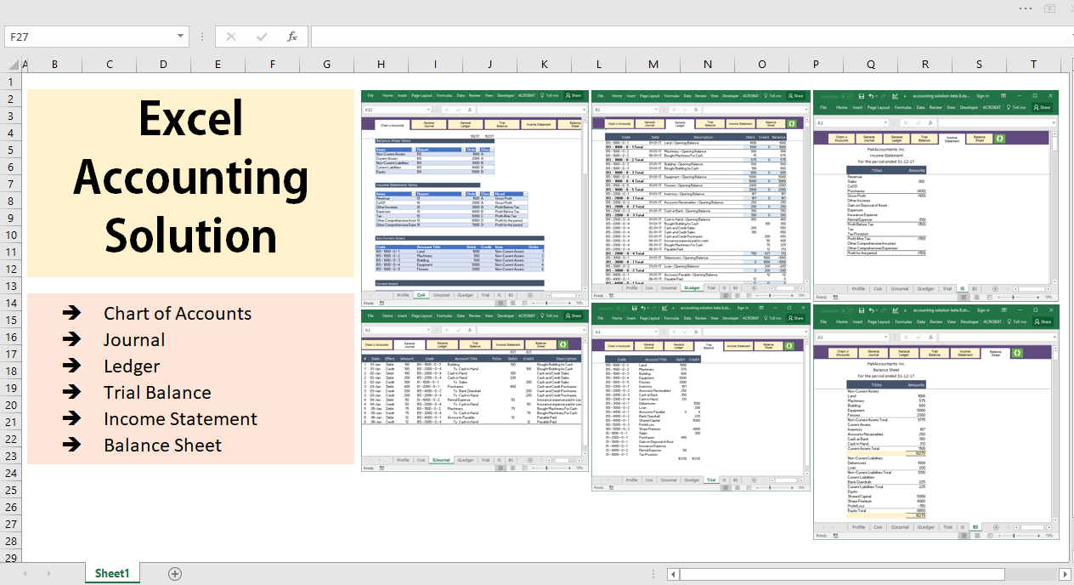
Task: Go to next sheet using navigation arrow
Action: tap(48, 574)
